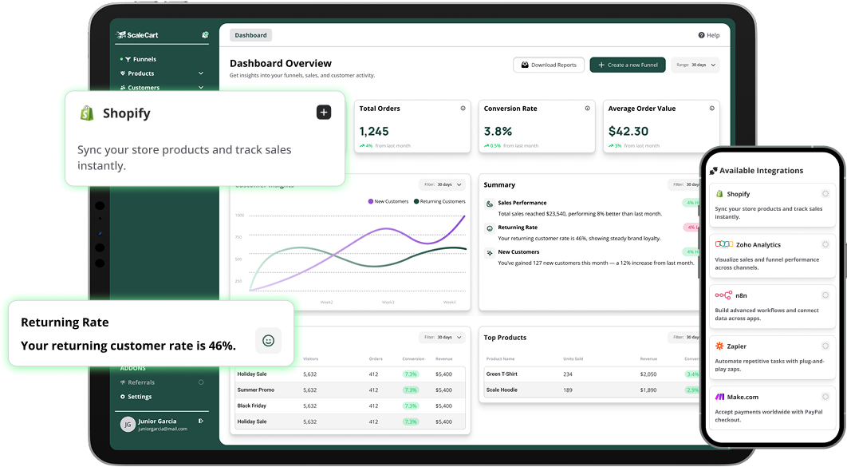
Task: Toggle the Zapier integration radio circle
Action: click(825, 346)
